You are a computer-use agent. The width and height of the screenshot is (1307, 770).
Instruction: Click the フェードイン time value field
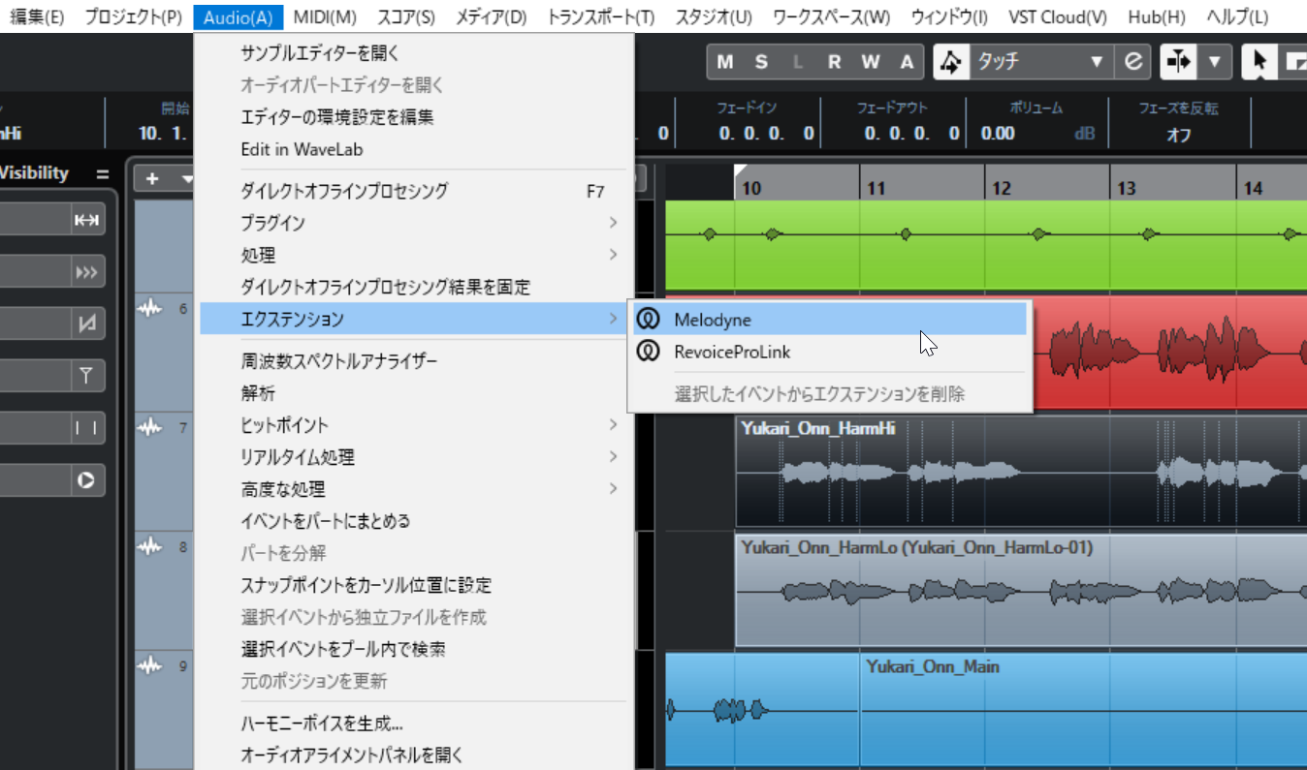[x=766, y=135]
